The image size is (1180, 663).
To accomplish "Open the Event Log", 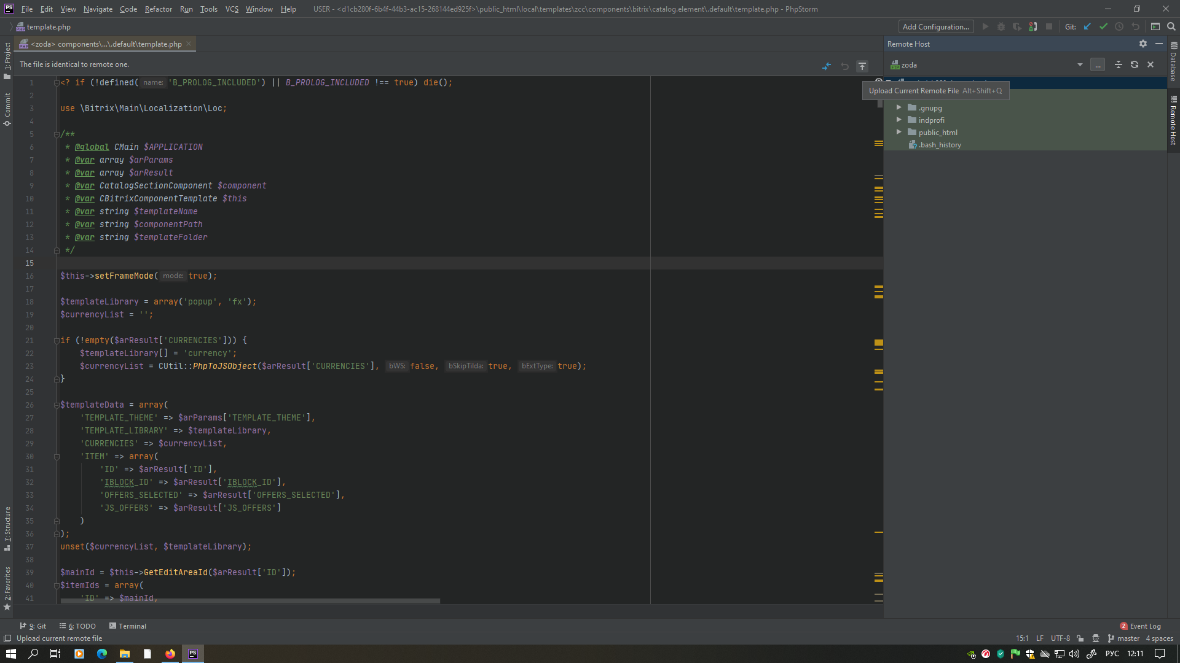I will point(1141,626).
